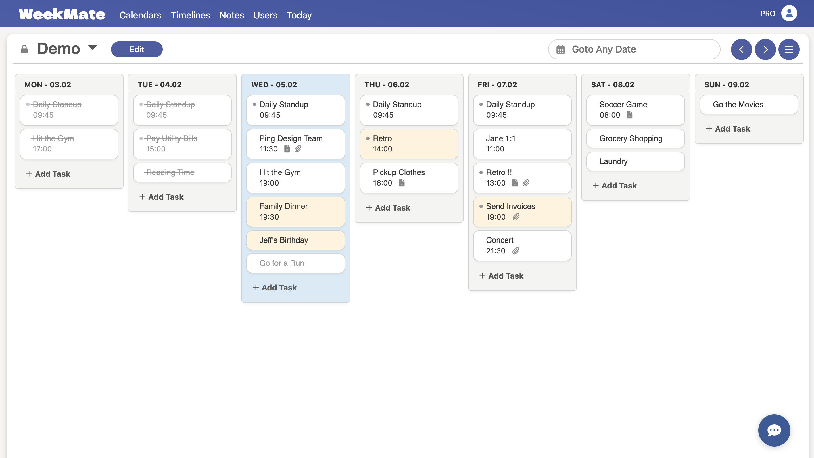
Task: Click the MON - 03.02 column header
Action: point(48,85)
